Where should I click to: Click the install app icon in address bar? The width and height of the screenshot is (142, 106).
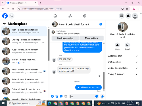point(123,9)
